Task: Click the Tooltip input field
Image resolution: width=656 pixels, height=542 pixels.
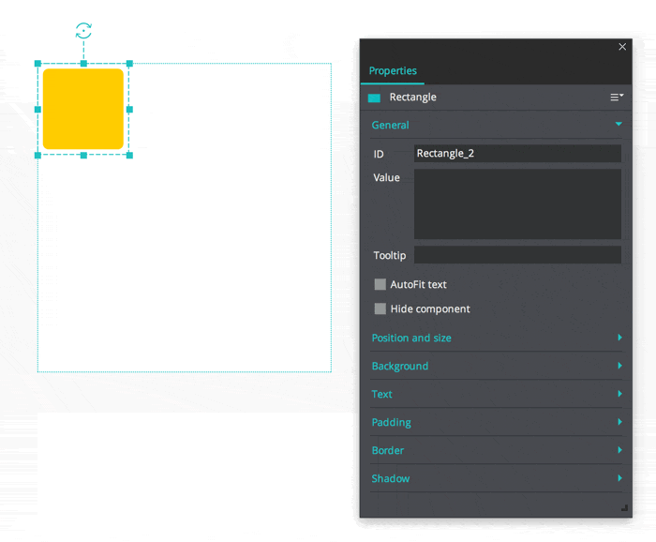Action: pyautogui.click(x=517, y=254)
